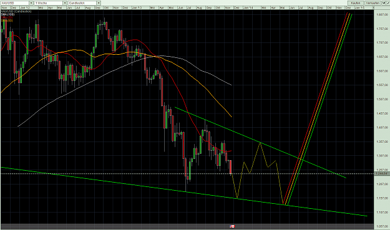The width and height of the screenshot is (390, 230).
Task: Select the XAU/USD (Candlestick) legend label
Action: pos(16,11)
